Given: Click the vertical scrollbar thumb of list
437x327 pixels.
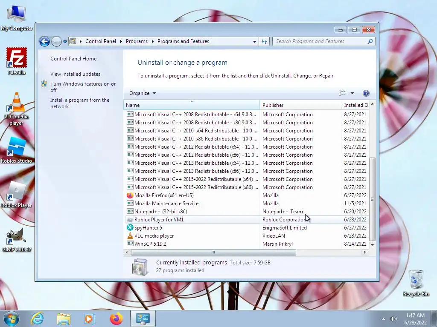Looking at the screenshot, I should point(372,199).
